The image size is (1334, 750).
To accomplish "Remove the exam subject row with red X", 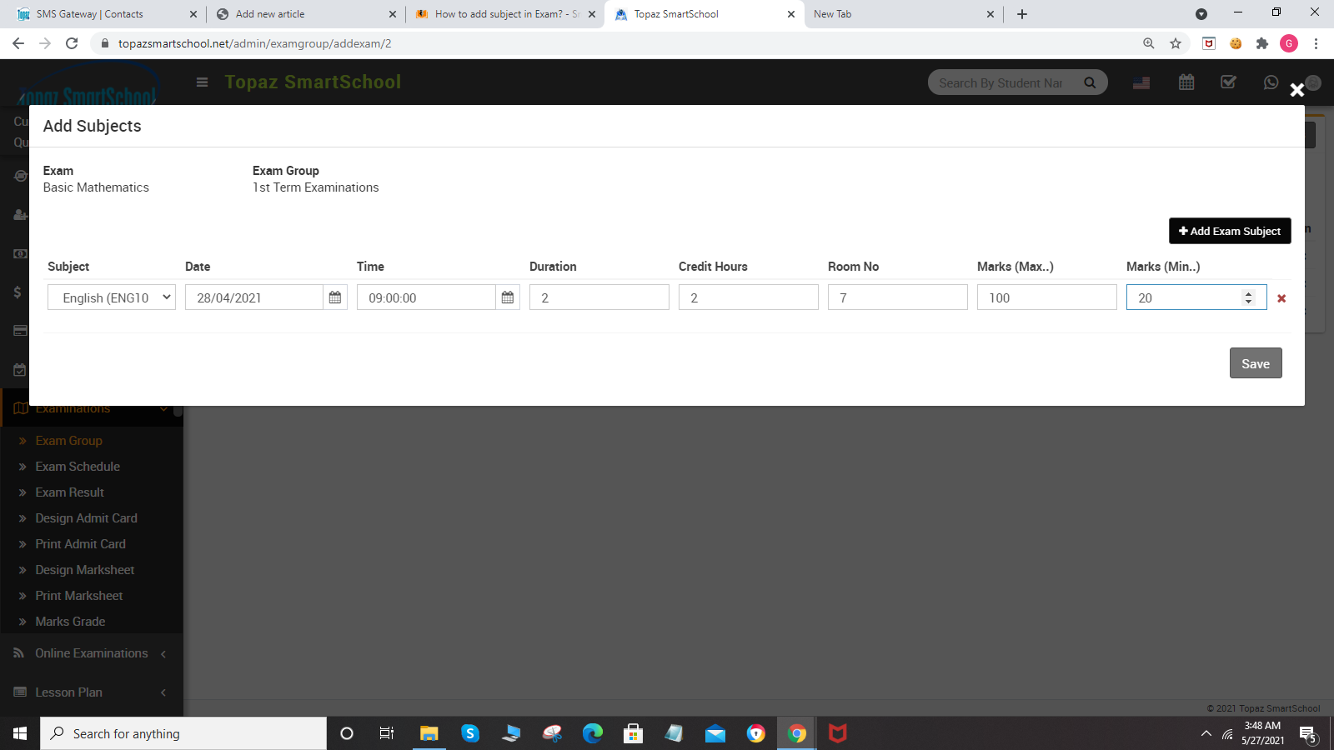I will click(x=1281, y=298).
